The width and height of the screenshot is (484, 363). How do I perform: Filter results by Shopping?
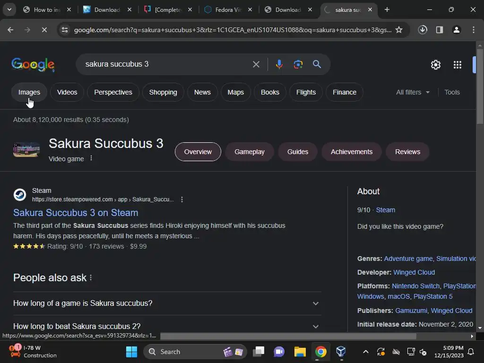[163, 92]
